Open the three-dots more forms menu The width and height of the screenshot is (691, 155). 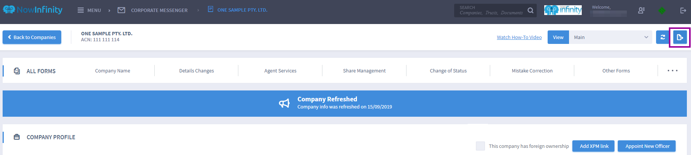(672, 71)
